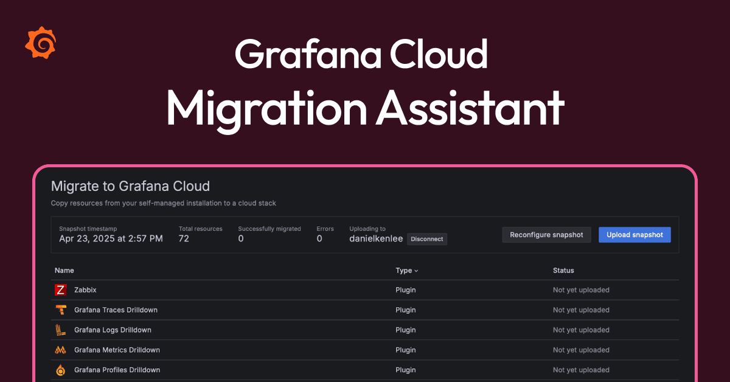Viewport: 730px width, 382px height.
Task: Sort the table by the Name column
Action: [x=64, y=270]
